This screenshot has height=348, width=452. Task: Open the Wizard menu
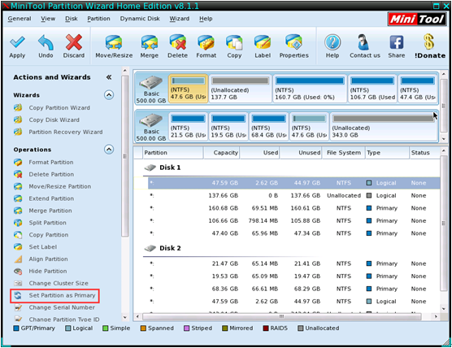180,19
